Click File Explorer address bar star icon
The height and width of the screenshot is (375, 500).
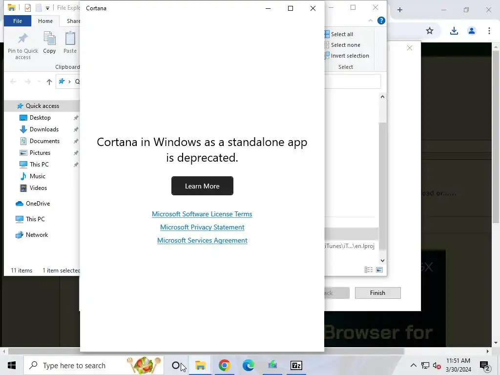[x=62, y=82]
